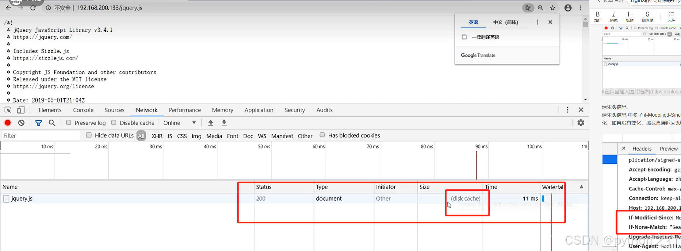Check Hide data URLs

coord(89,135)
